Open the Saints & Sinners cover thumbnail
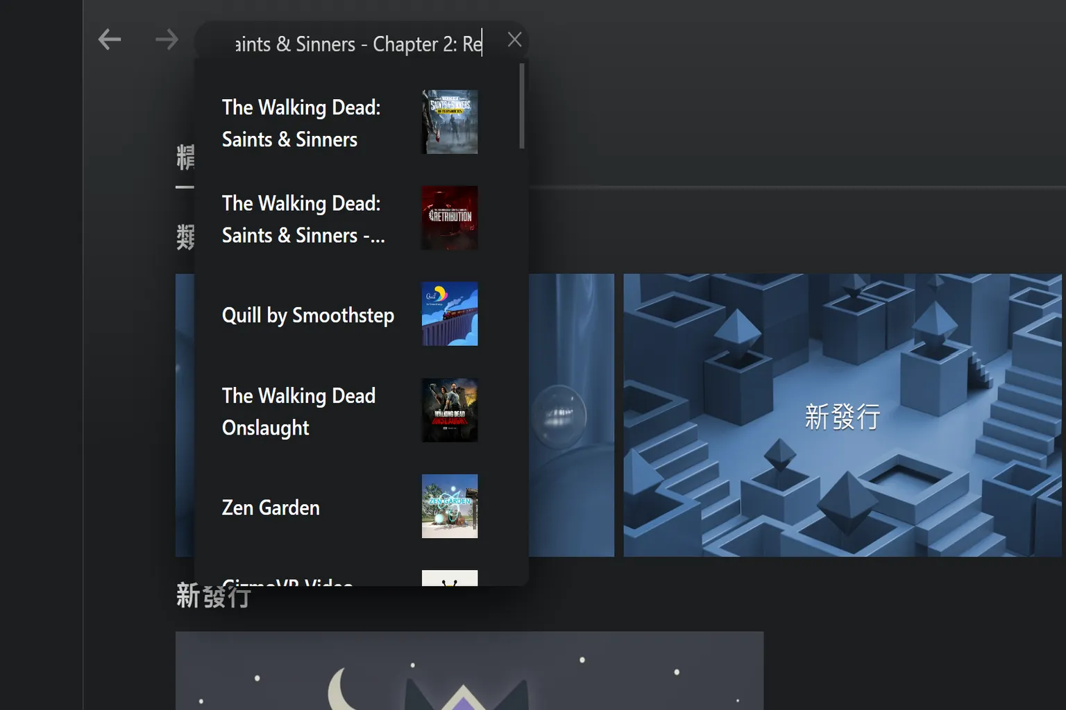Viewport: 1066px width, 710px height. click(450, 122)
